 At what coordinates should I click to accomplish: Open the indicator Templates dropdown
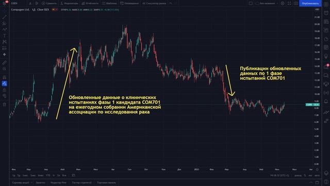click(x=109, y=3)
